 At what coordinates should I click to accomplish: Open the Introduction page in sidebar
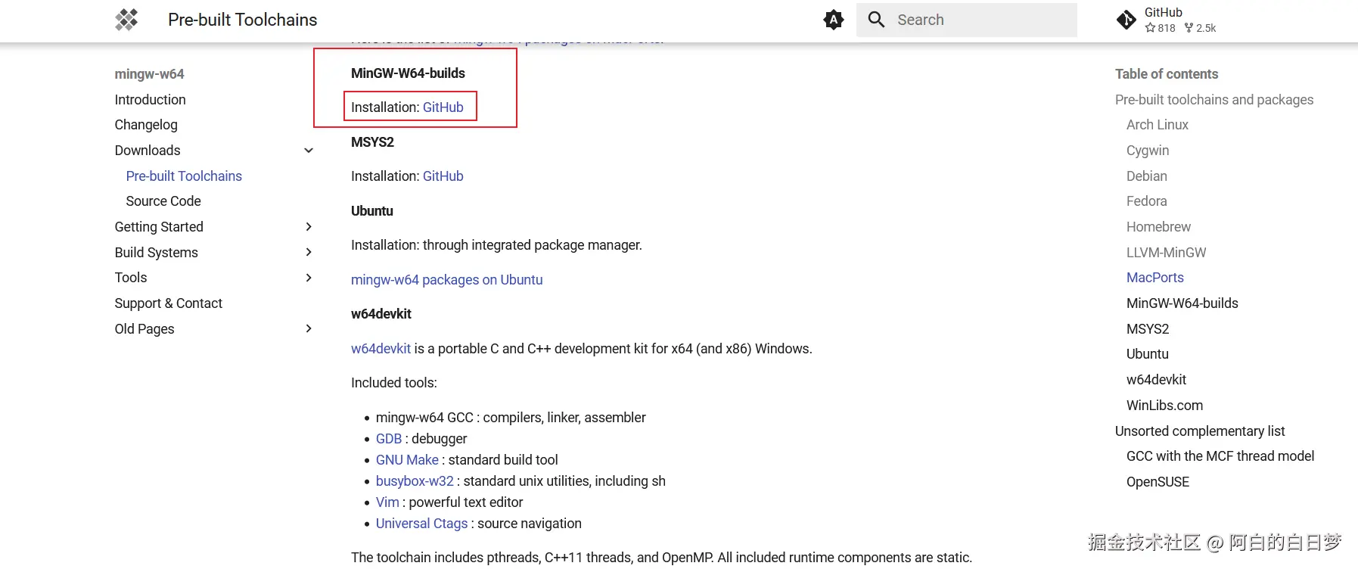pos(150,100)
